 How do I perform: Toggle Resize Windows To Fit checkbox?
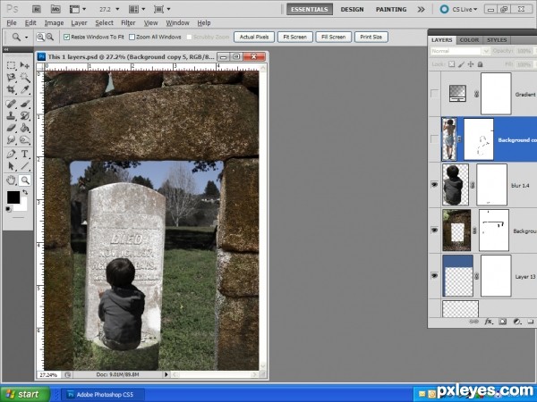[x=67, y=37]
